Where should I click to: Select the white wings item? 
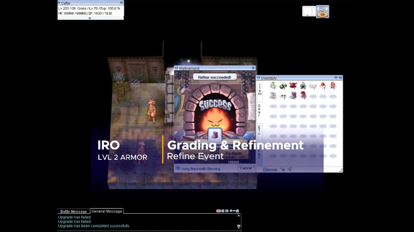313,86
